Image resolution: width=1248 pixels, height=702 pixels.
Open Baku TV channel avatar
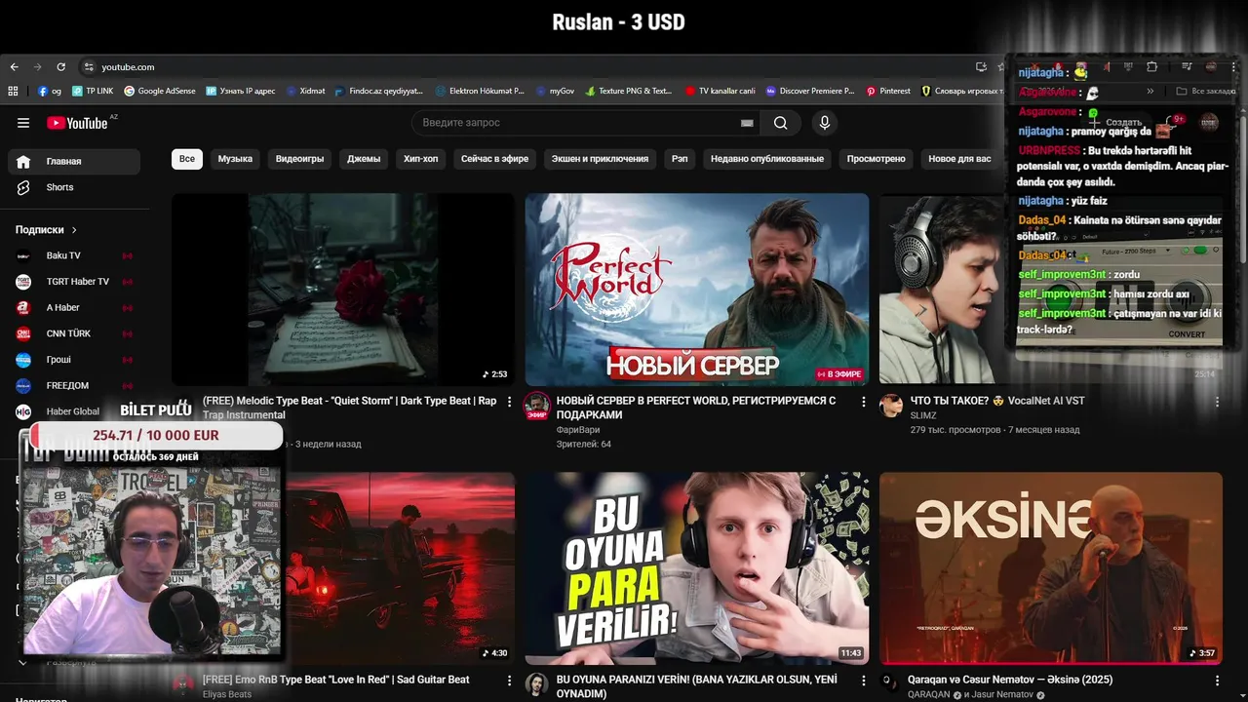pyautogui.click(x=23, y=255)
